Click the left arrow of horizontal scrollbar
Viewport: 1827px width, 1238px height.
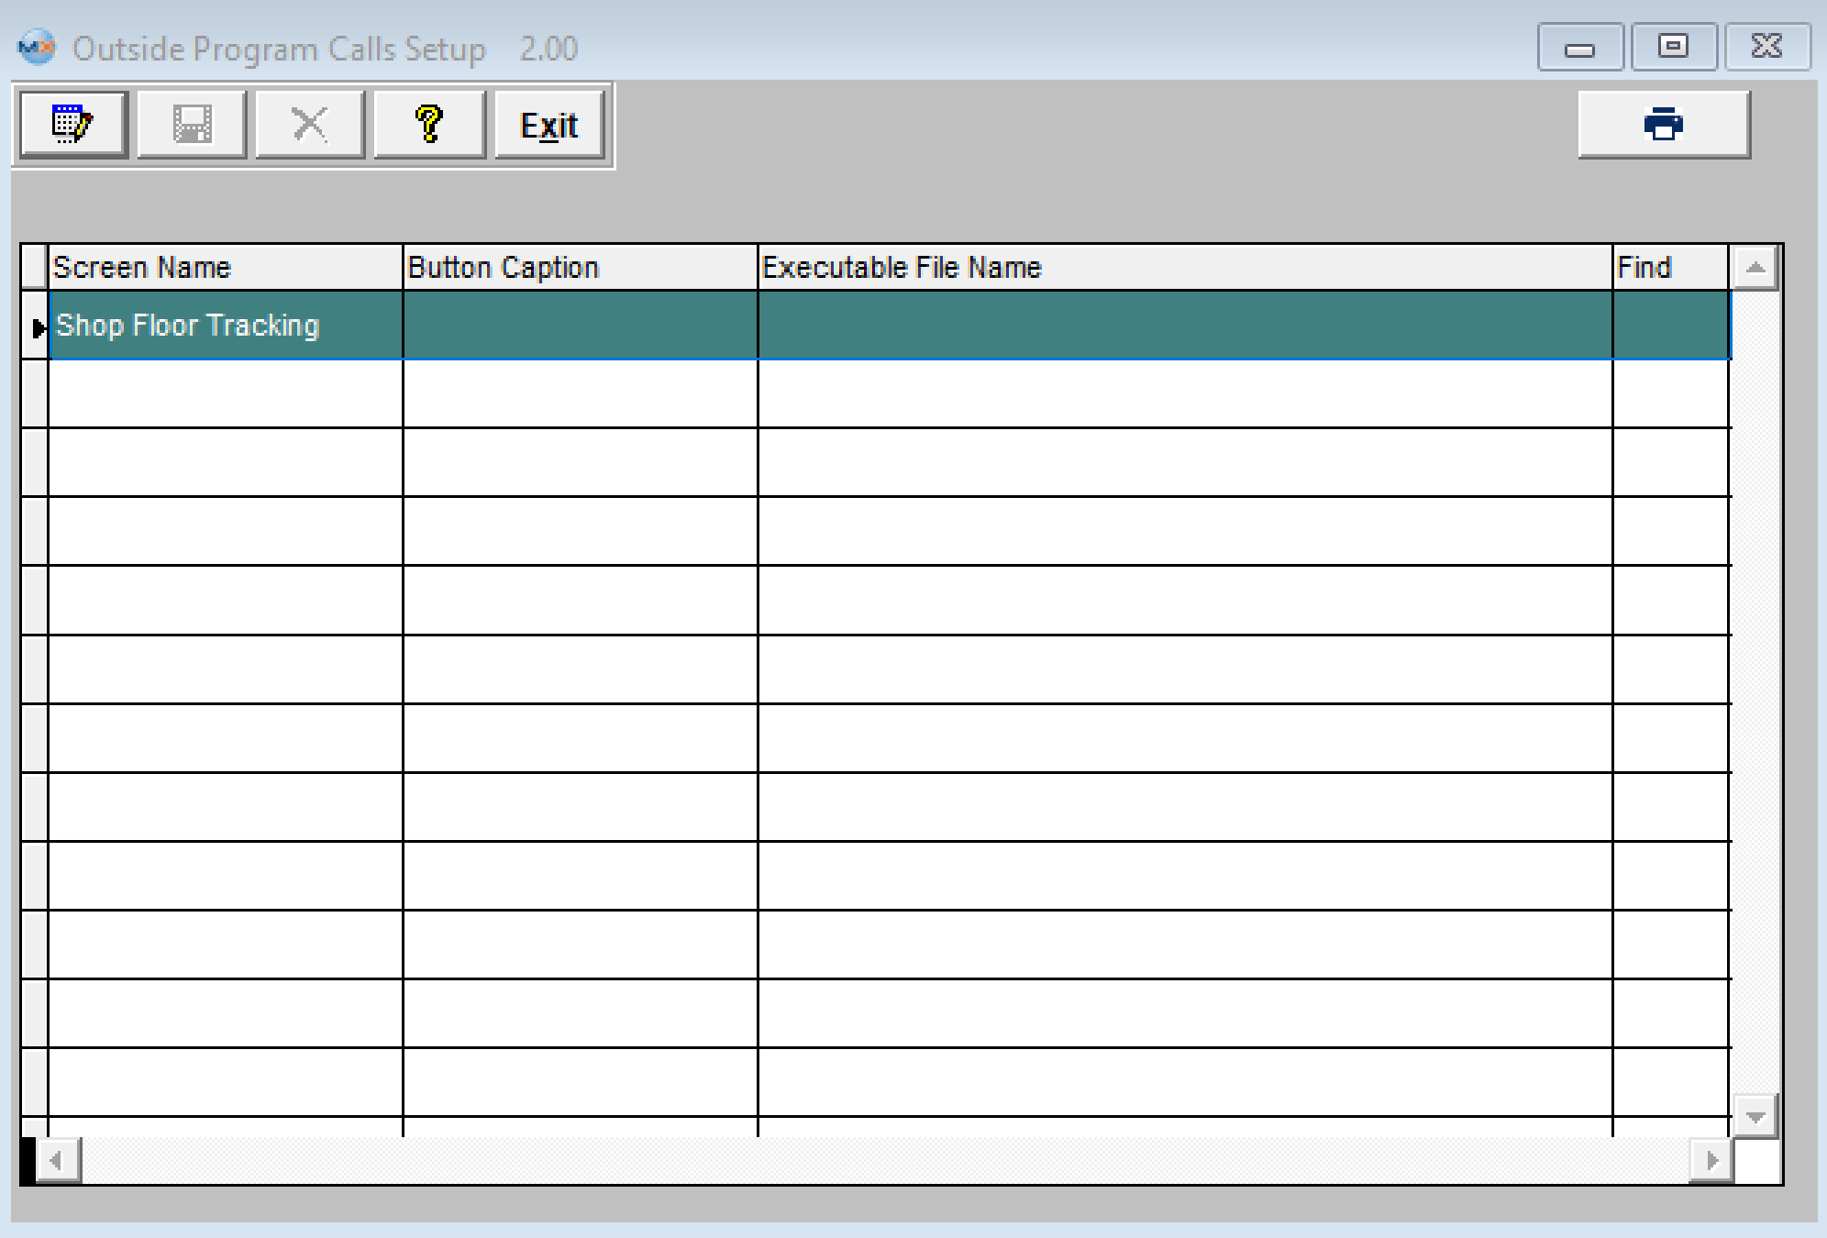click(x=57, y=1161)
